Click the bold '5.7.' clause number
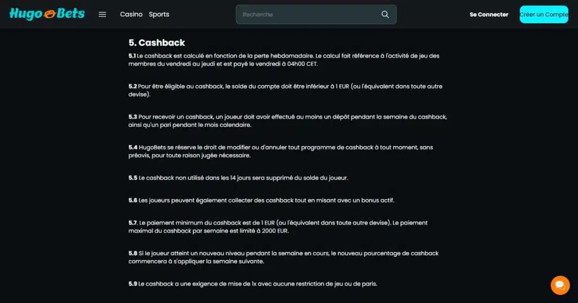This screenshot has height=303, width=578. click(133, 223)
